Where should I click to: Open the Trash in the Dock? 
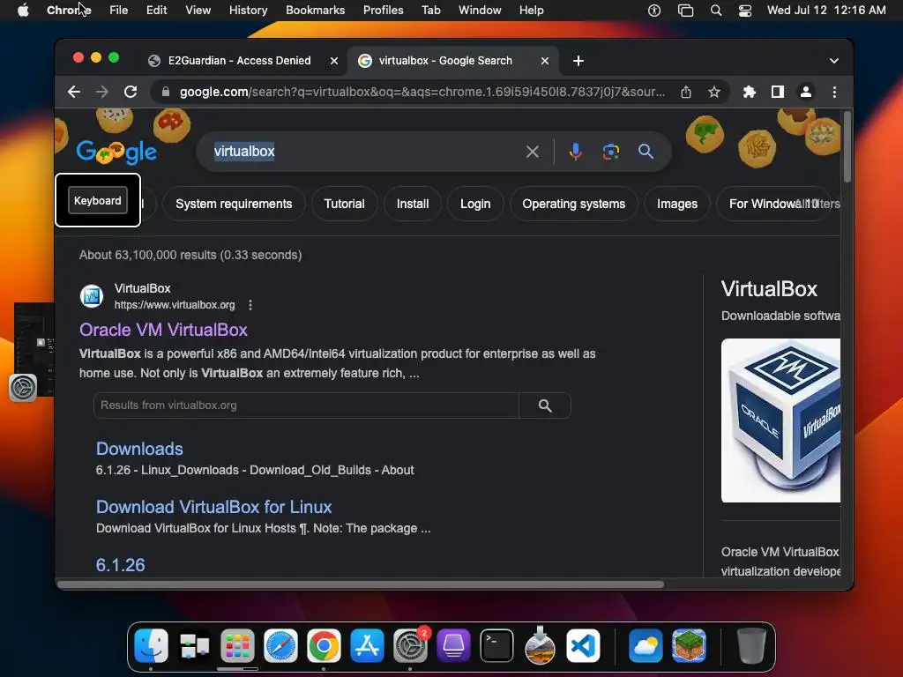point(751,645)
